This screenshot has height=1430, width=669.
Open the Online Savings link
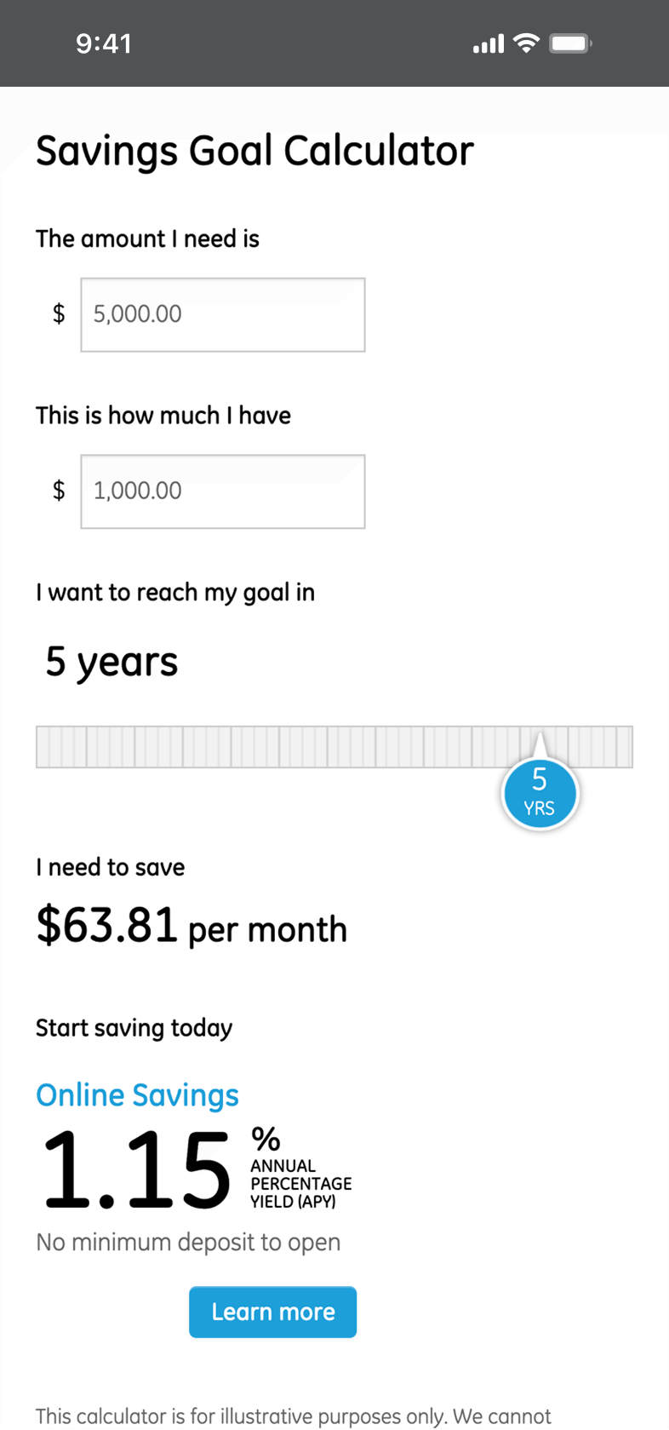(137, 1095)
